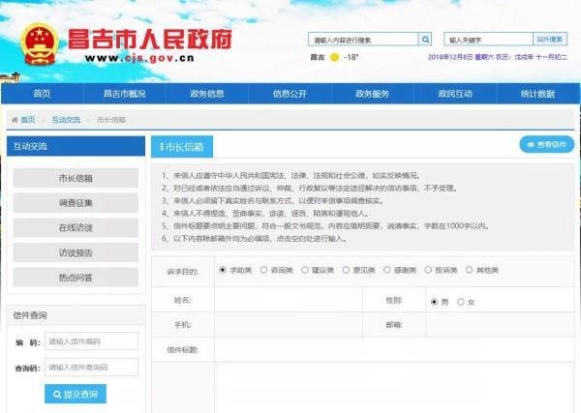Select 在线访谈 in left sidebar
The height and width of the screenshot is (413, 581).
coord(76,227)
